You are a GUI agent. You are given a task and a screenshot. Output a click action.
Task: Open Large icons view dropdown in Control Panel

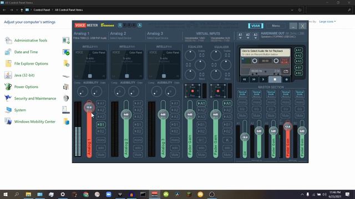click(x=327, y=22)
